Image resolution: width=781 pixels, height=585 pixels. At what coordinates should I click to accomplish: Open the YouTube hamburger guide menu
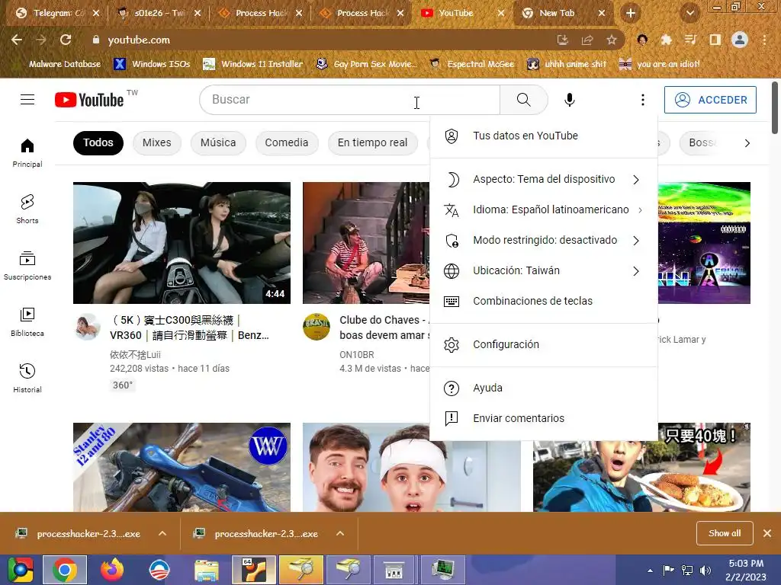coord(27,100)
